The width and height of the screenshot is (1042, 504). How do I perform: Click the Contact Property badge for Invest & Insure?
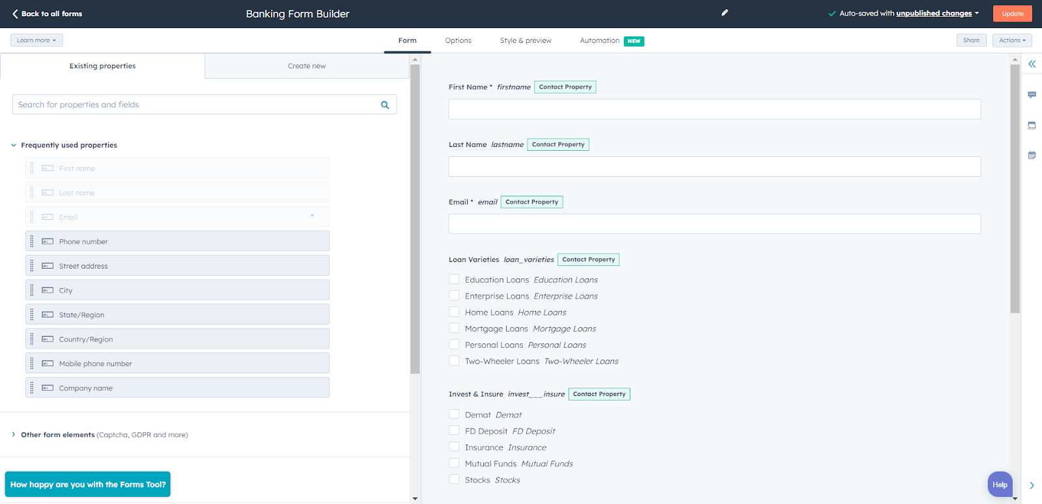point(599,394)
